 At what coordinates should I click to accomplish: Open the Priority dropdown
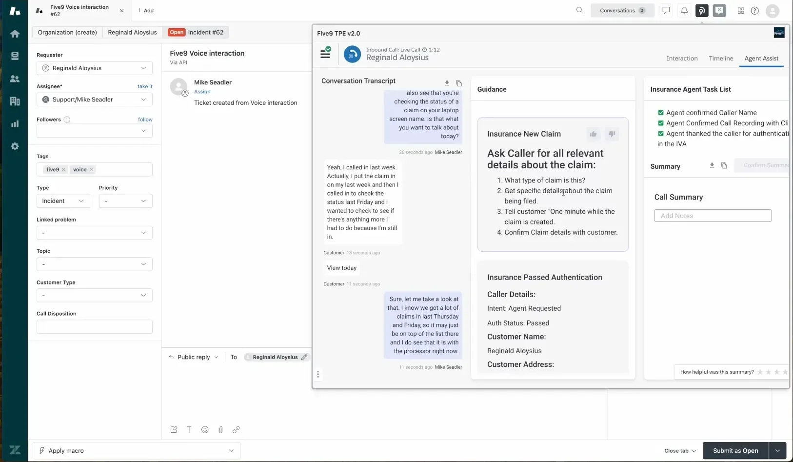point(125,201)
